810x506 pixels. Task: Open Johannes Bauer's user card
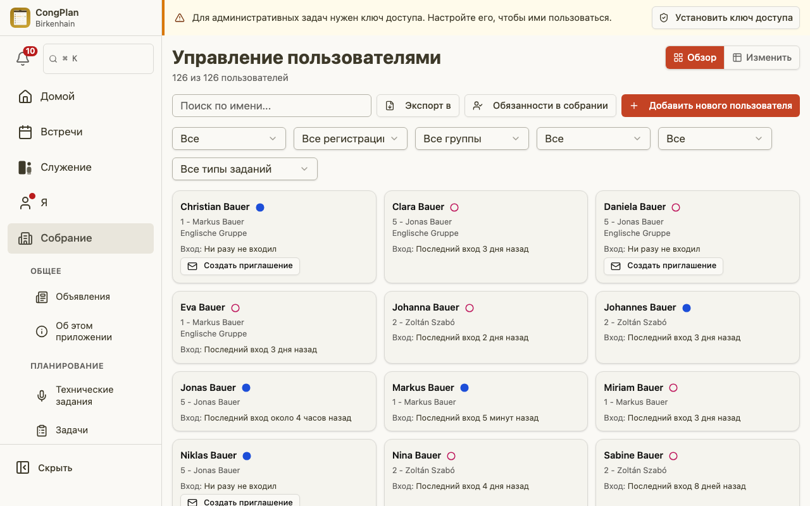[x=697, y=327]
